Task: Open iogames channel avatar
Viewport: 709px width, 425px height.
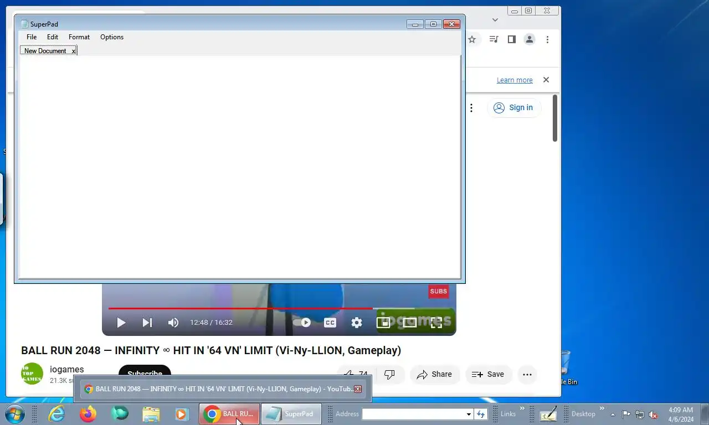Action: [32, 374]
